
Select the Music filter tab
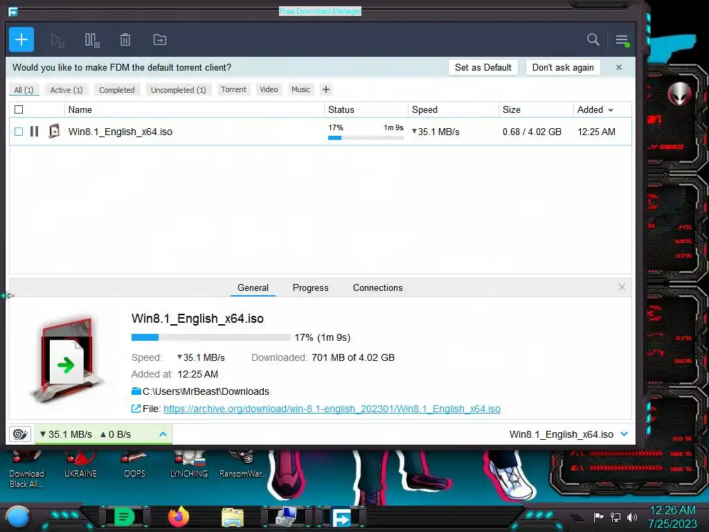click(x=300, y=89)
